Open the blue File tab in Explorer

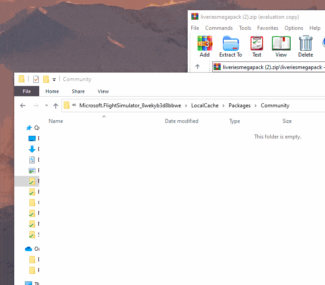pyautogui.click(x=27, y=91)
